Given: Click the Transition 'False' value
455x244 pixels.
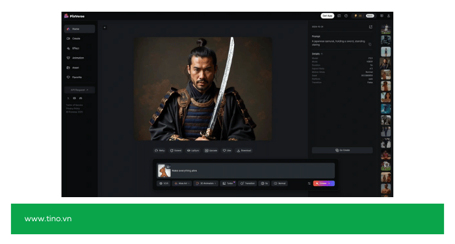Looking at the screenshot, I should [x=370, y=83].
